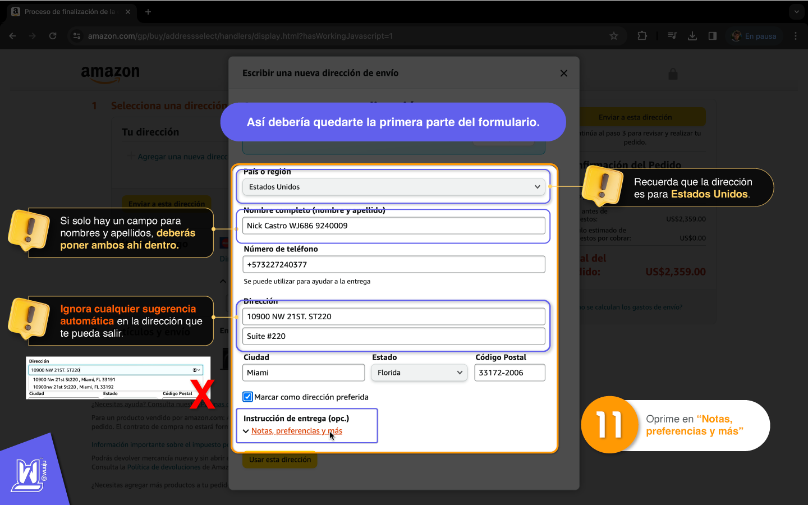The width and height of the screenshot is (808, 505).
Task: Bookmark page using the star icon
Action: click(614, 36)
